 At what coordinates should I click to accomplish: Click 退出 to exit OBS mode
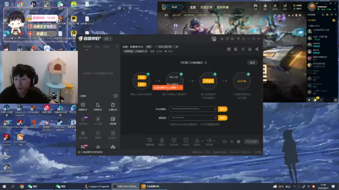[252, 62]
